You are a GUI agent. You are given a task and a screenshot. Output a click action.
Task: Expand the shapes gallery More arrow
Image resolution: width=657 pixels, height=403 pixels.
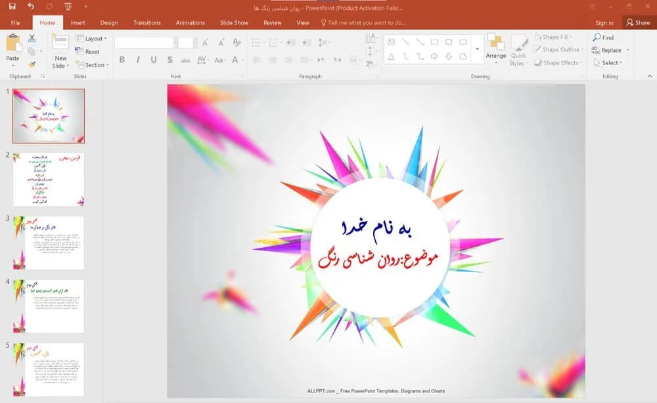tap(477, 49)
